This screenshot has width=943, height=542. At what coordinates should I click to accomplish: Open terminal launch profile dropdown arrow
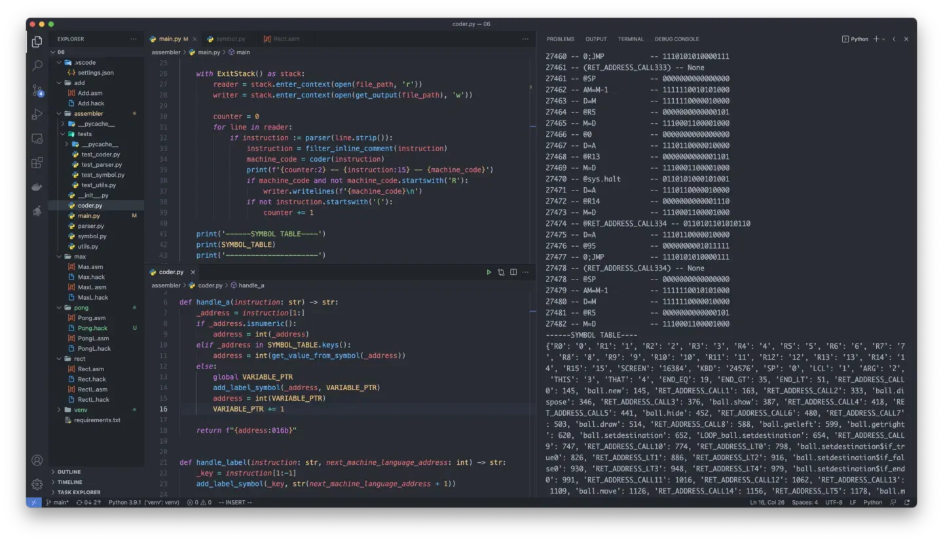pos(883,39)
